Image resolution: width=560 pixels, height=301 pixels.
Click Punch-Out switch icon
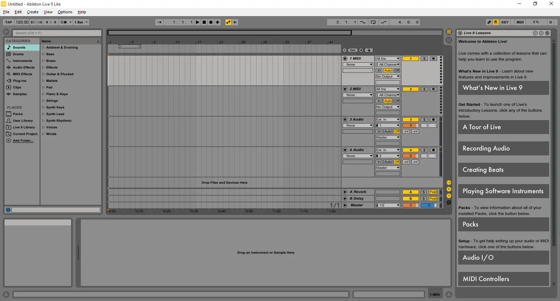coord(384,22)
